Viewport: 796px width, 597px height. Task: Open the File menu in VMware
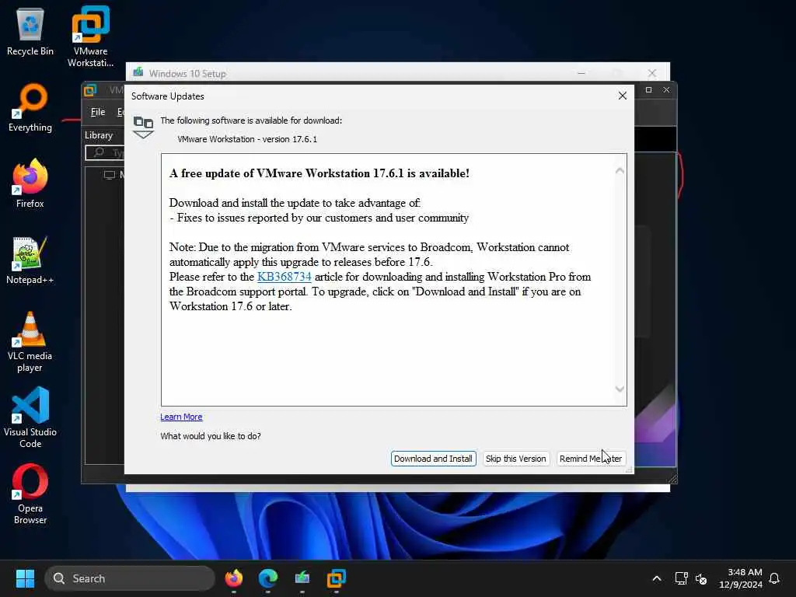coord(98,112)
